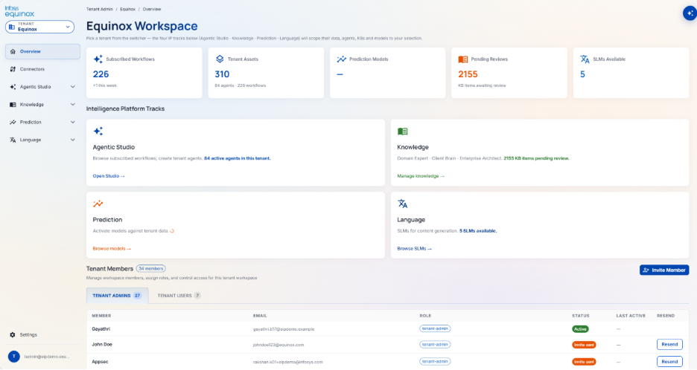Open the Overview sidebar menu item
This screenshot has width=697, height=370.
(x=42, y=51)
